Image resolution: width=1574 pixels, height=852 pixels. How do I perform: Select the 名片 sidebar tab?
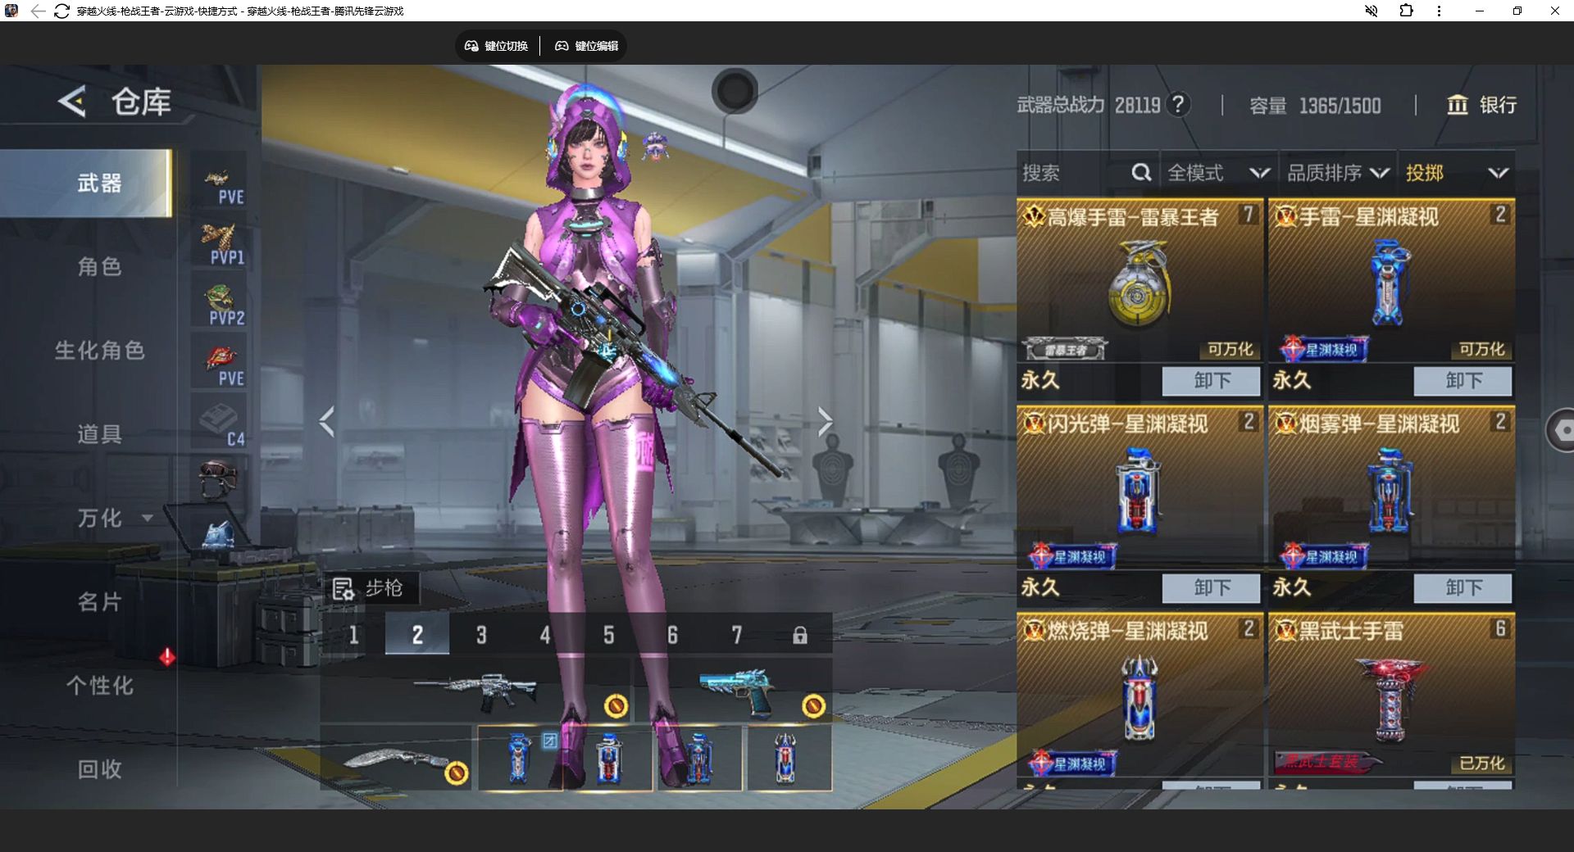99,602
